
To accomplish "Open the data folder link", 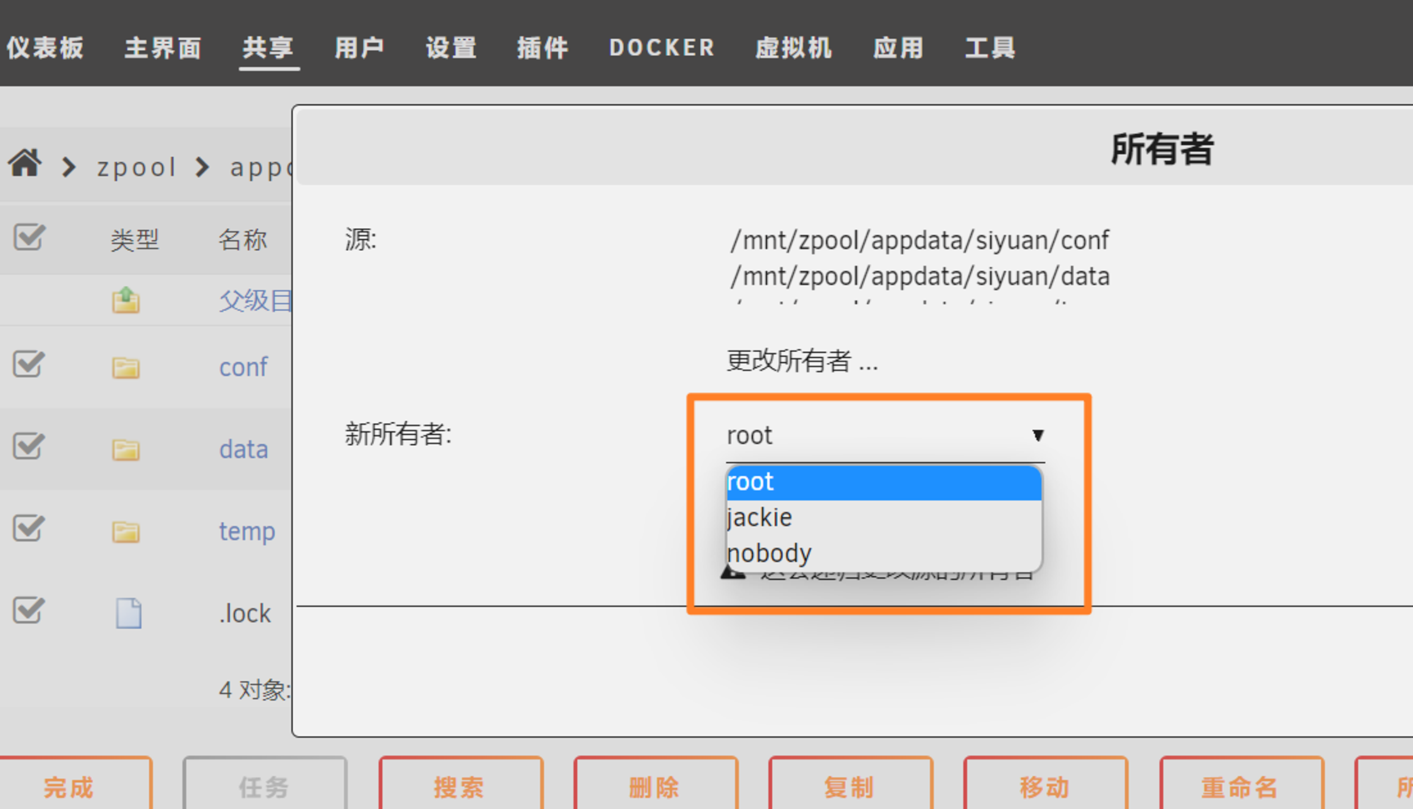I will click(x=244, y=449).
